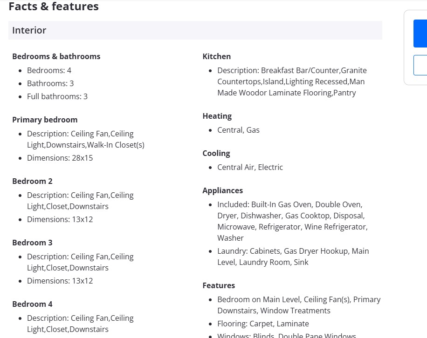Click the "Flooring: Carpet, Laminate" item
The image size is (427, 338).
click(263, 324)
